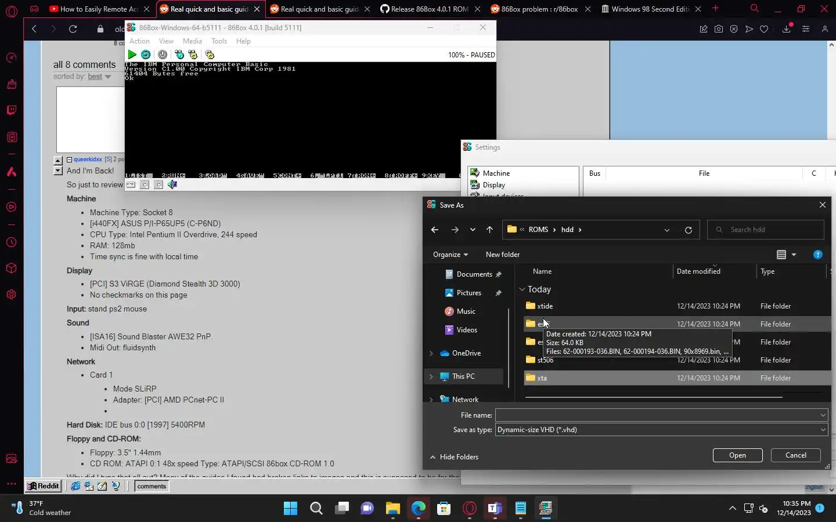Viewport: 836px width, 522px height.
Task: Open the Action menu in 86Box
Action: 139,41
